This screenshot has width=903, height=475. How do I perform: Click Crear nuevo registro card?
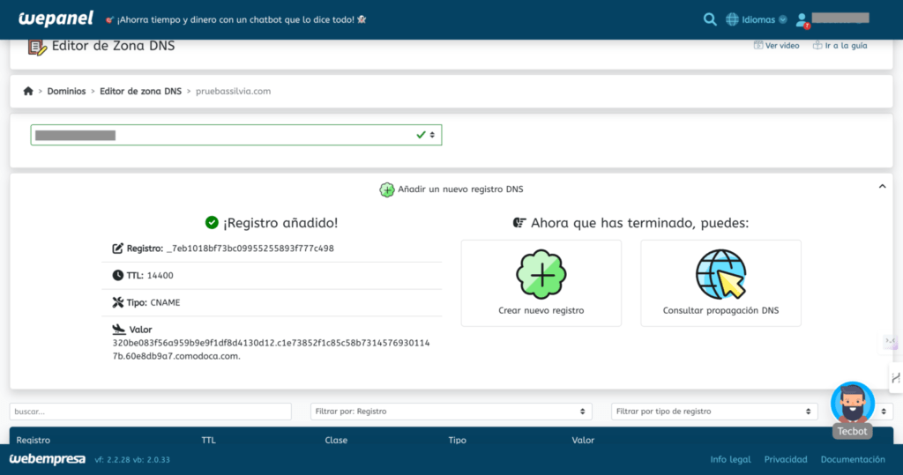coord(541,283)
